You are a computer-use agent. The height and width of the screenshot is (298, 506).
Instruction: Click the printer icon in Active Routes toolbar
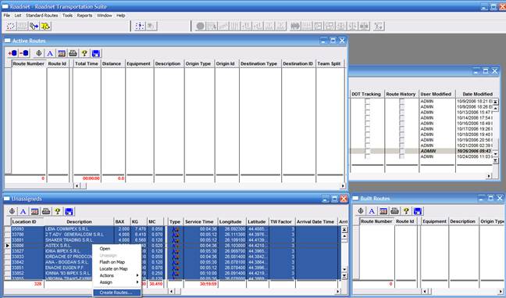coord(73,53)
